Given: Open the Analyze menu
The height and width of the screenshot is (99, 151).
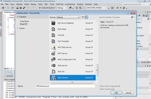Looking at the screenshot, I should pos(80,4).
